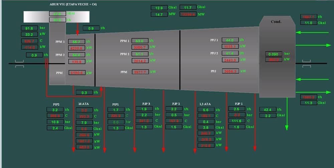Select the PPJ 2 stage label

click(214, 53)
